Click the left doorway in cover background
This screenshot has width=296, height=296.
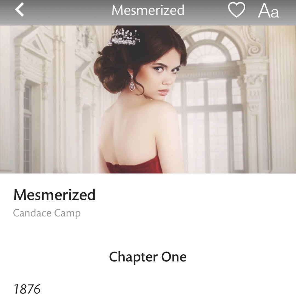coord(28,126)
